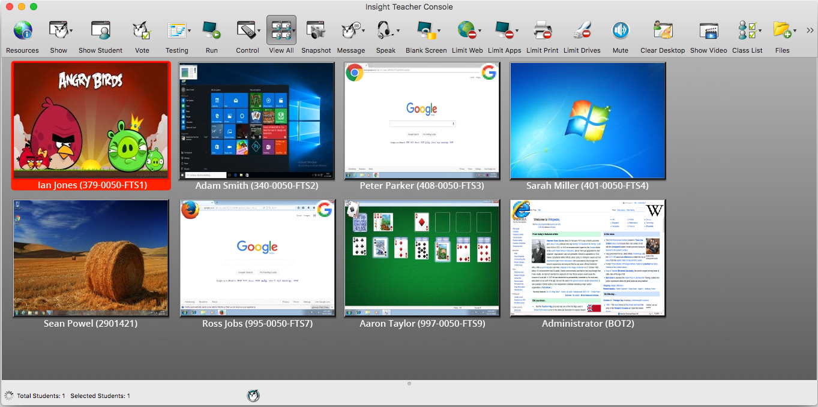Open the dropdown arrow beside Control
This screenshot has width=818, height=407.
(x=259, y=31)
